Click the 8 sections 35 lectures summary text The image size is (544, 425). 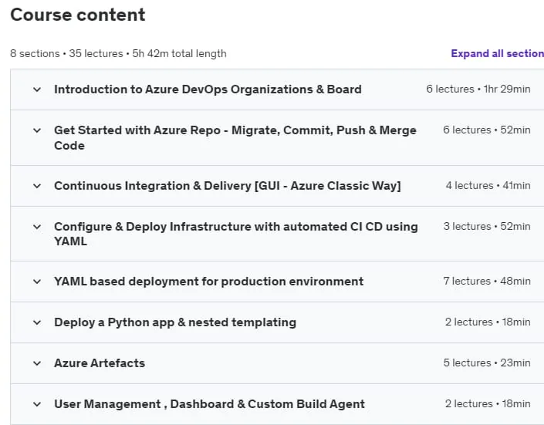click(x=118, y=54)
